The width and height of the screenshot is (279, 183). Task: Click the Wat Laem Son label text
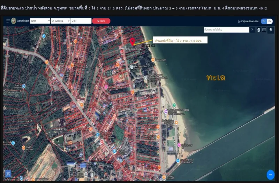(x=141, y=66)
